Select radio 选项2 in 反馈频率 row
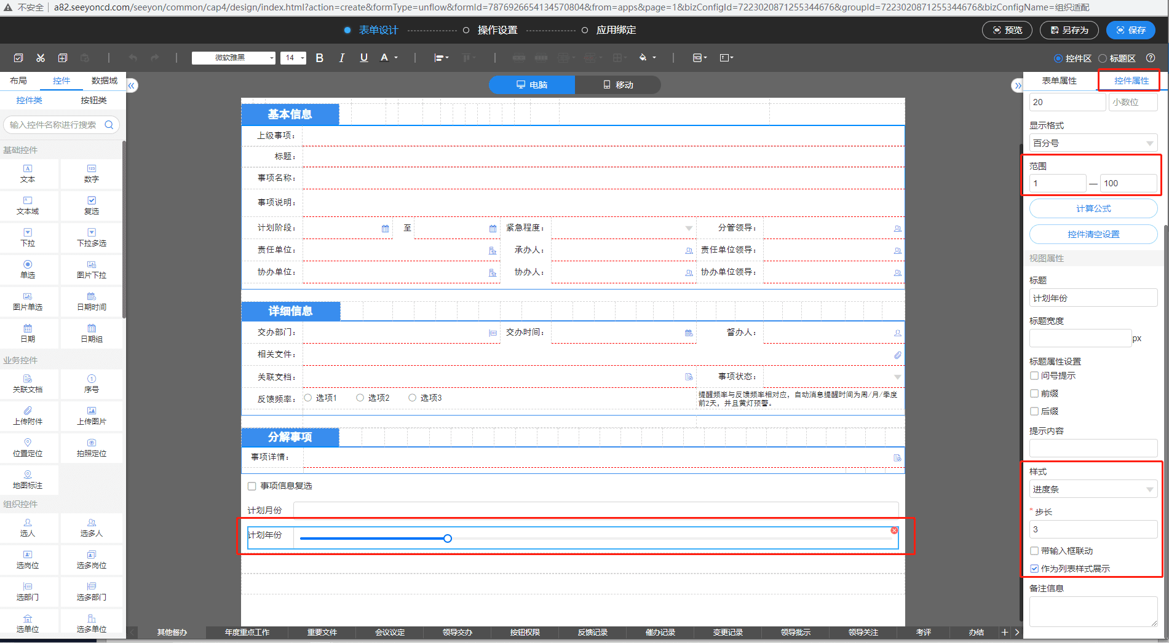Screen dimensions: 1169x643 tap(360, 398)
